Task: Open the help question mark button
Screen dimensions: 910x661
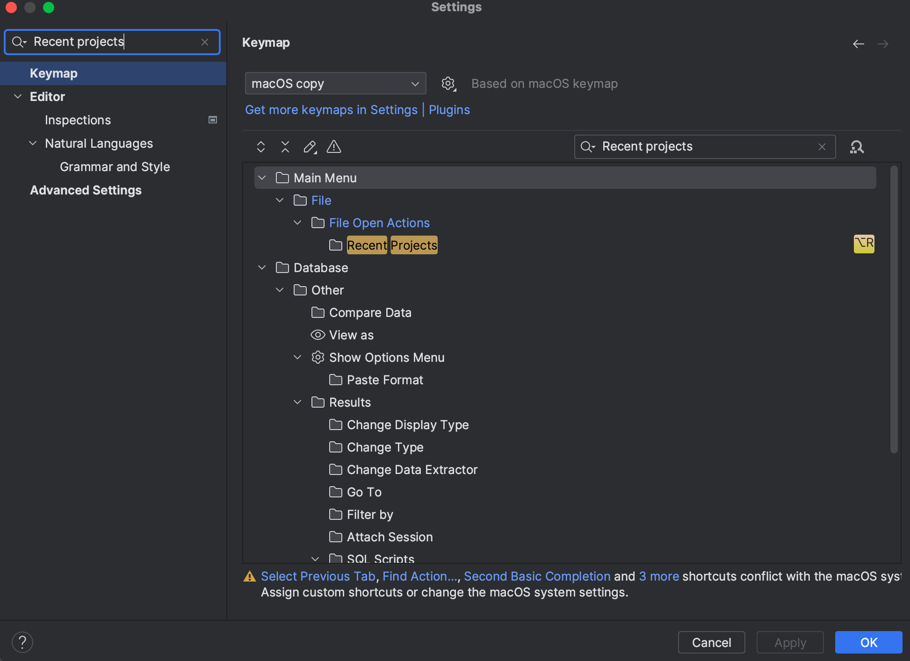Action: [22, 642]
